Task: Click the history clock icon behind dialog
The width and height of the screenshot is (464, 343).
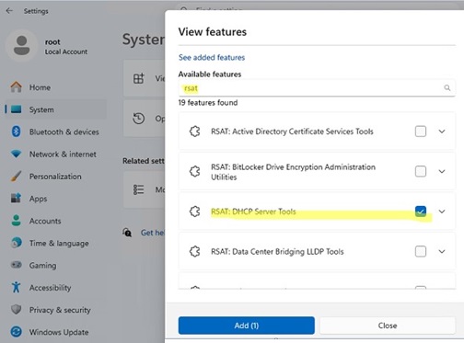Action: [x=138, y=119]
